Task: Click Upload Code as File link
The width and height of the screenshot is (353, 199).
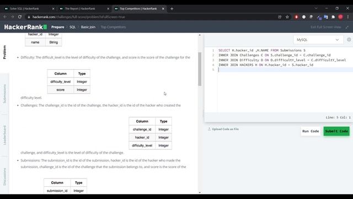Action: coord(225,129)
